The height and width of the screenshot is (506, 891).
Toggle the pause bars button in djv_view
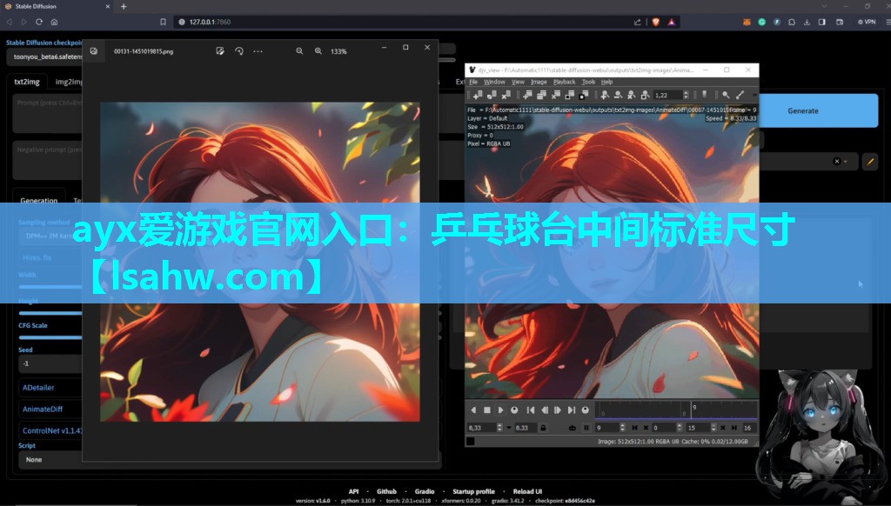tap(586, 428)
